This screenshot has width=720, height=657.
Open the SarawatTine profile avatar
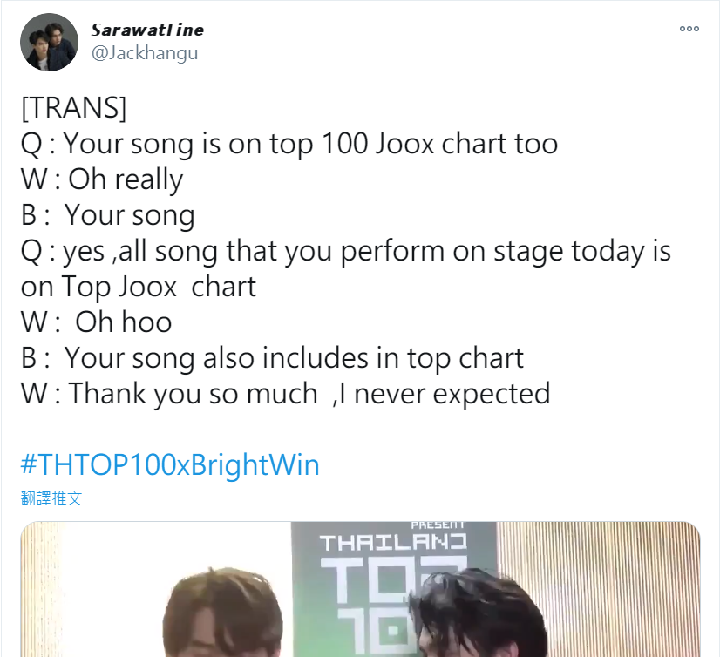pos(49,42)
